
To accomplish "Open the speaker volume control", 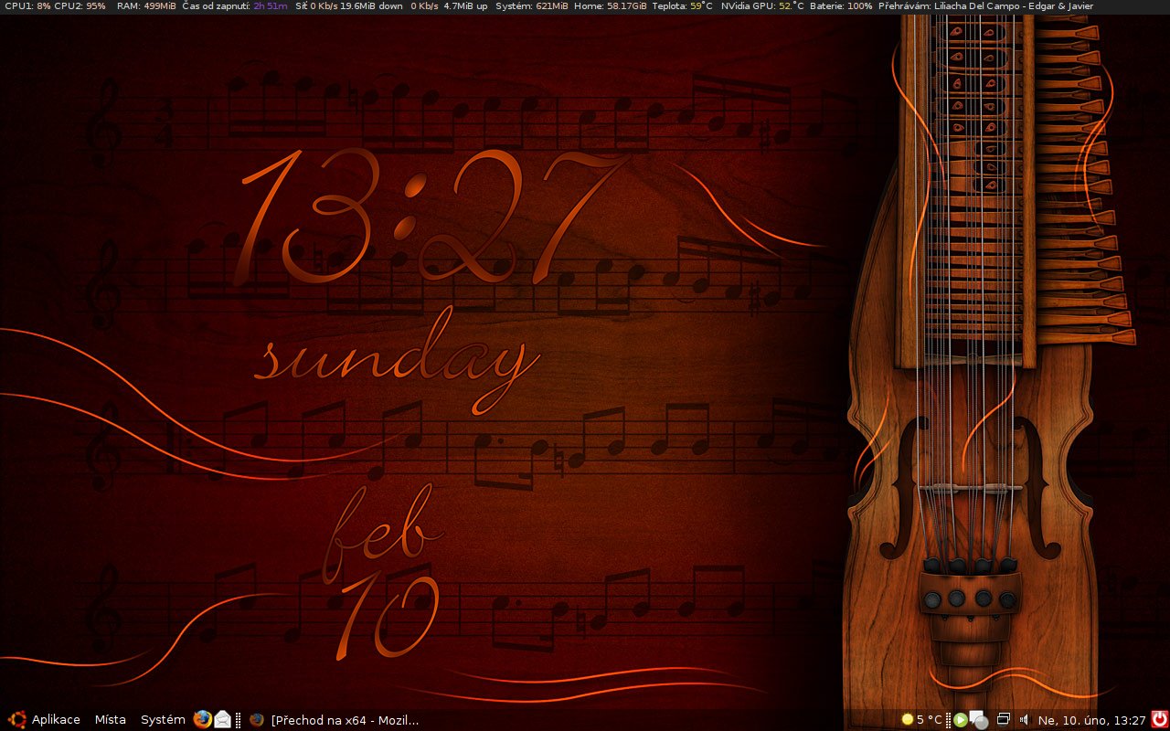I will [1024, 719].
